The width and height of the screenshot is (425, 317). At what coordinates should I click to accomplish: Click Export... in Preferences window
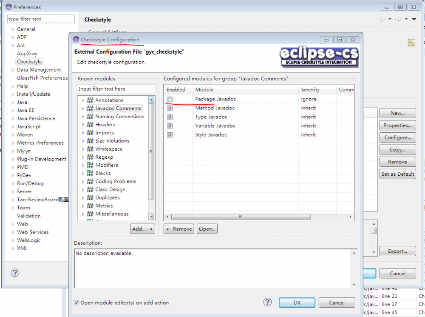[x=398, y=251]
